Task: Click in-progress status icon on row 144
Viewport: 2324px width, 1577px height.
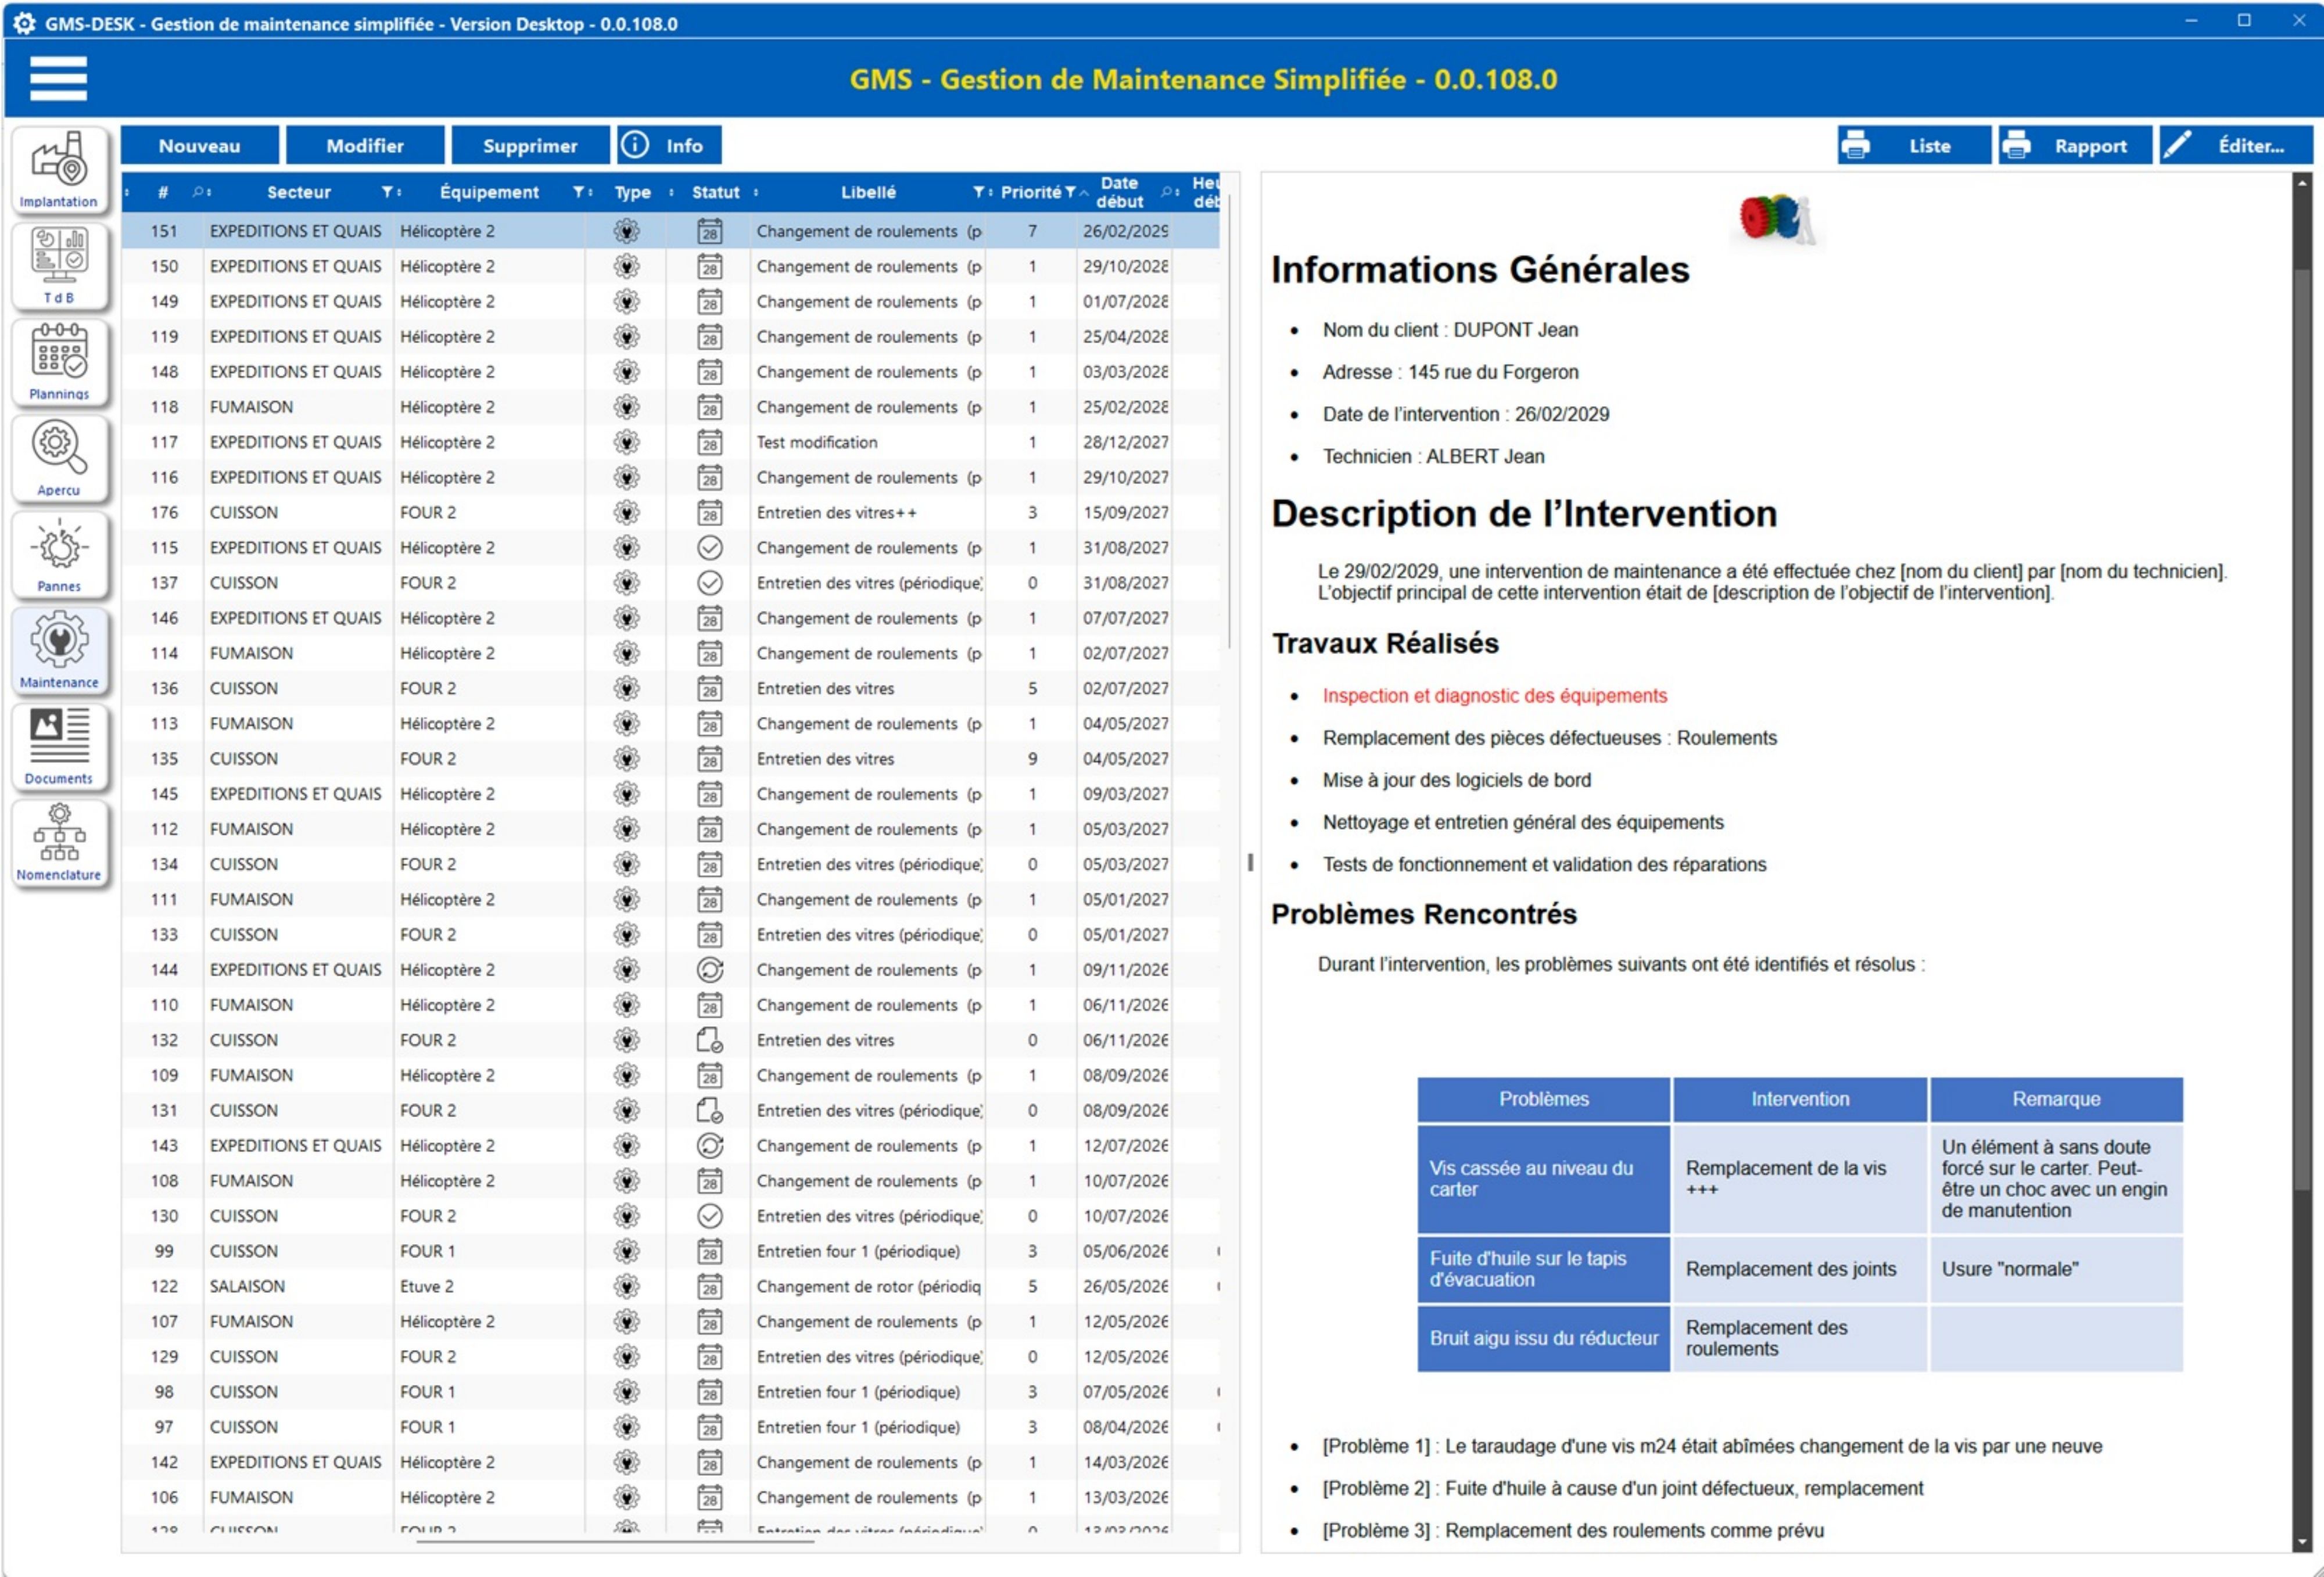Action: [709, 970]
